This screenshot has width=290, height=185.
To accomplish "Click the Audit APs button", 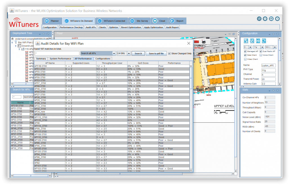I will (x=91, y=27).
